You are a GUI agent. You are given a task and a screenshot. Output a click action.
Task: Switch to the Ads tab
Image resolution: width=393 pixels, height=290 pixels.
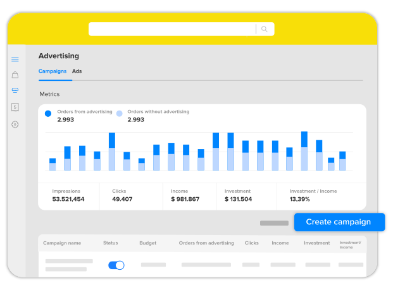point(77,71)
